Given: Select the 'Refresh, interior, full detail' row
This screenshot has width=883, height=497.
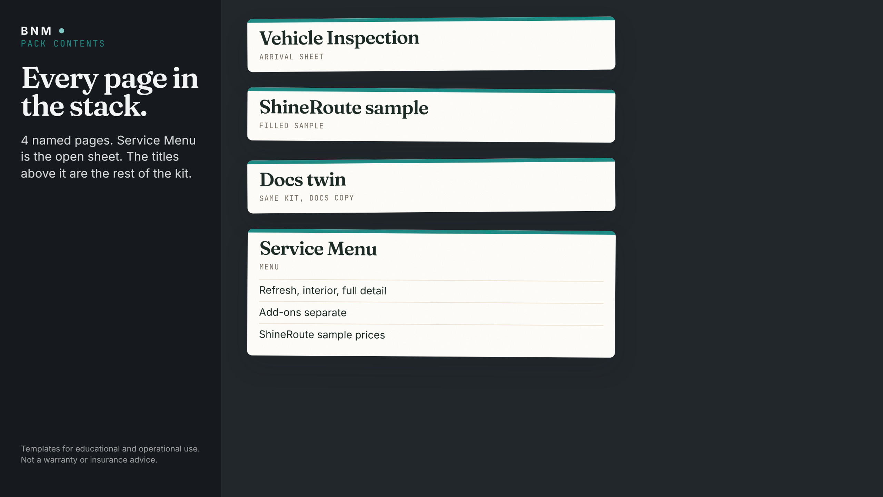Looking at the screenshot, I should point(431,291).
